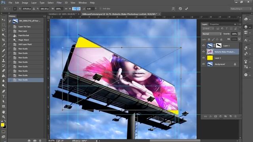253x142 pixels.
Task: Click Create new layer icon in Layers footer
Action: pyautogui.click(x=230, y=116)
